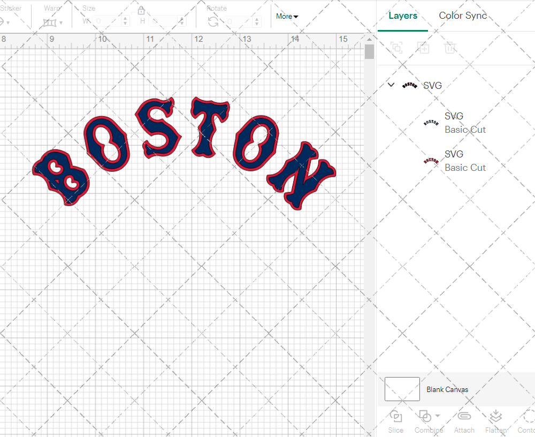The width and height of the screenshot is (535, 437).
Task: Open the Combine dropdown arrow
Action: tap(438, 416)
